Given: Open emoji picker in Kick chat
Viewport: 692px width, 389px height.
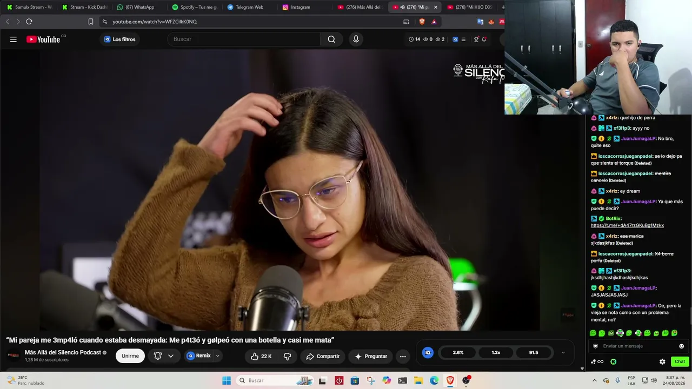Looking at the screenshot, I should (x=681, y=346).
